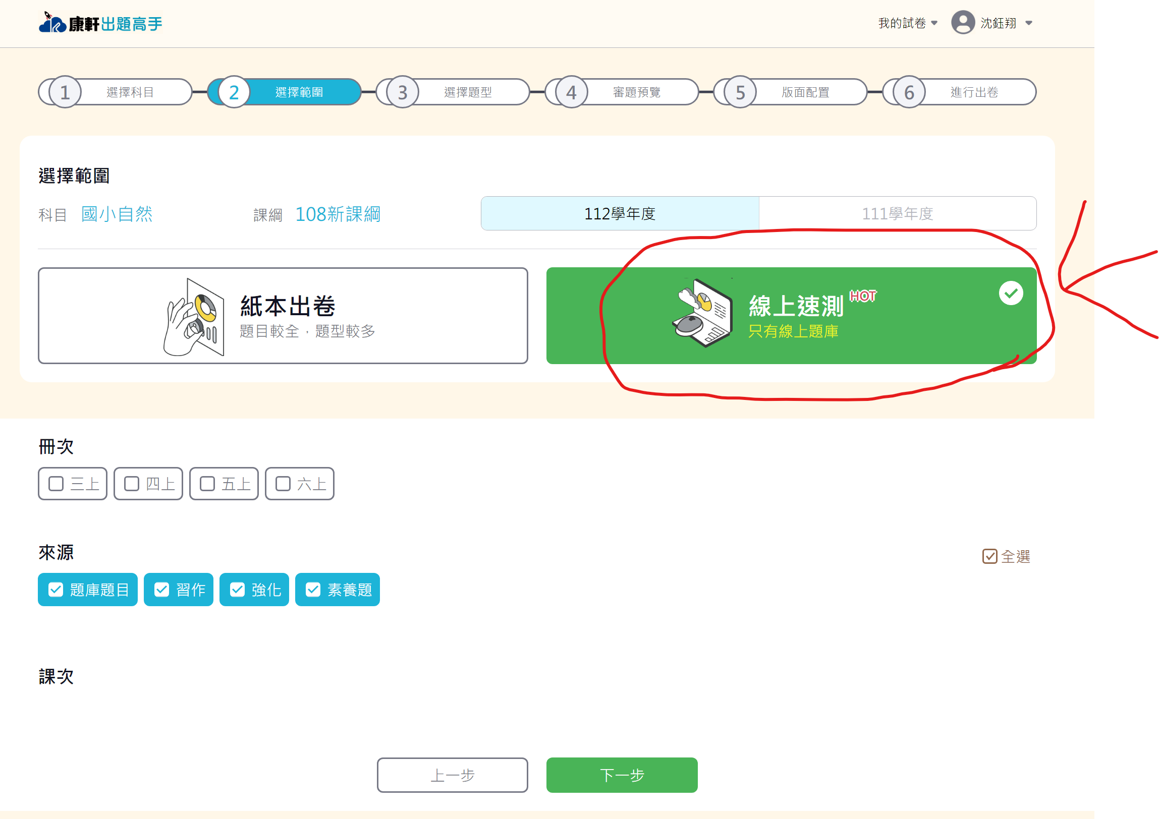
Task: Click the 康軒出題高手 logo
Action: [x=101, y=23]
